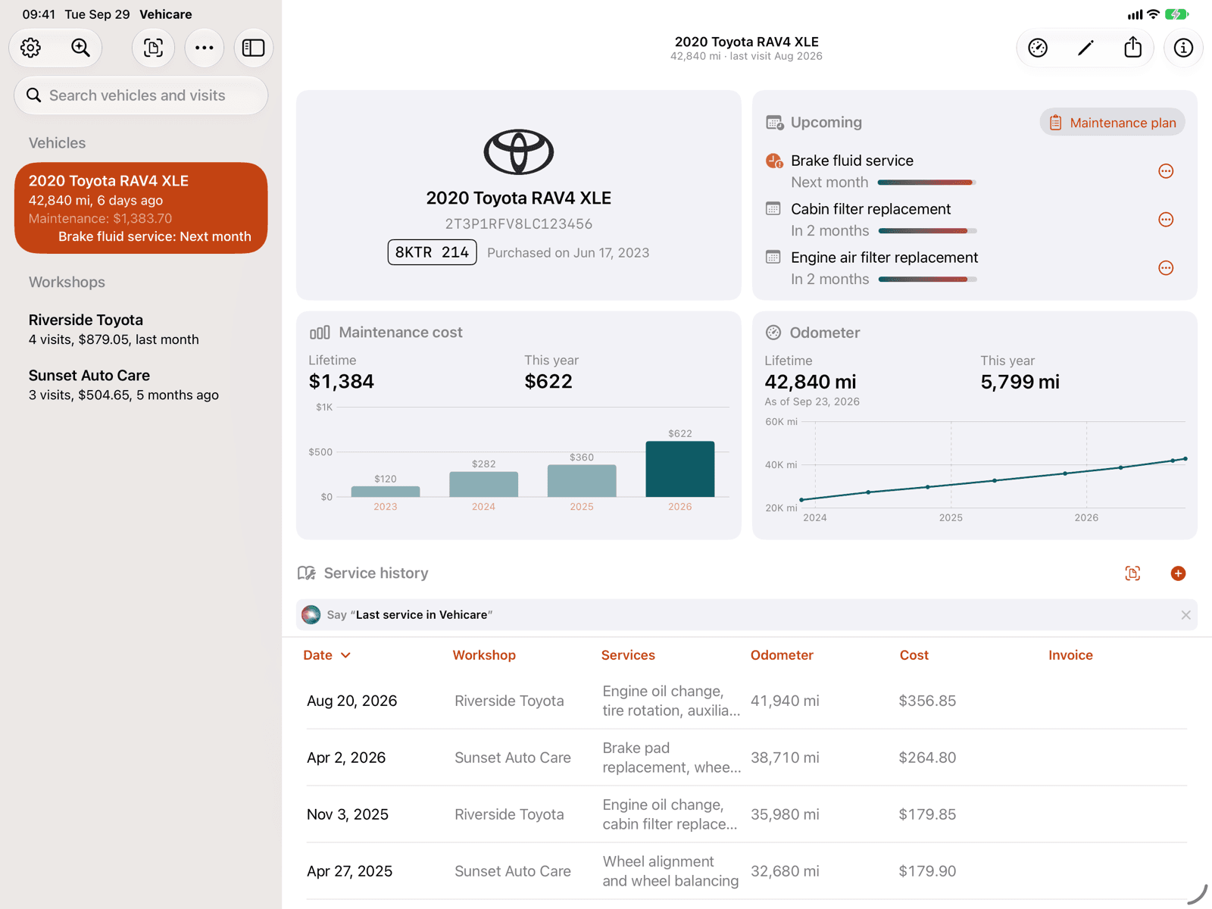The image size is (1212, 909).
Task: Scan invoice icon in Service history
Action: point(1132,573)
